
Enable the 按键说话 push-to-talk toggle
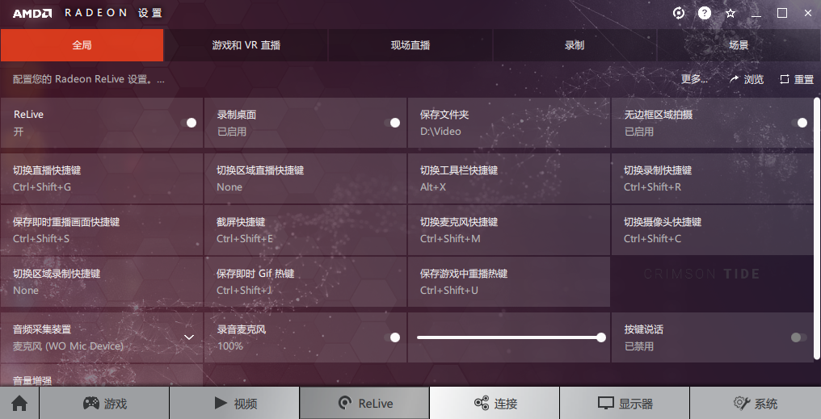pos(798,337)
